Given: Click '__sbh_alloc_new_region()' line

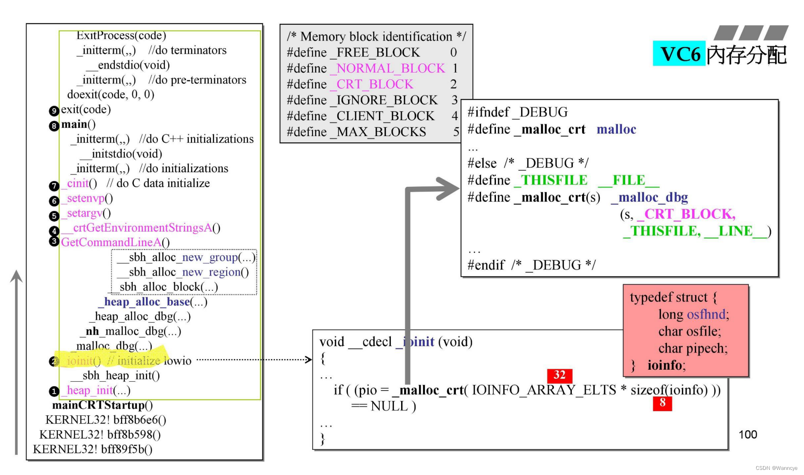Looking at the screenshot, I should click(x=183, y=272).
